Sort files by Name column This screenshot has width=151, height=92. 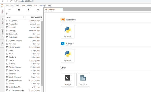point(15,17)
